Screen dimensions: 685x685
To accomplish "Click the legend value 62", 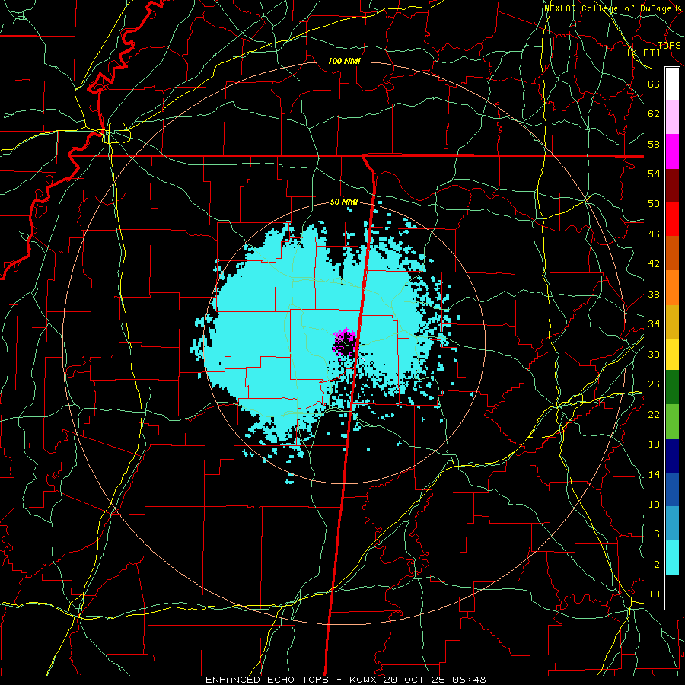I will click(654, 114).
